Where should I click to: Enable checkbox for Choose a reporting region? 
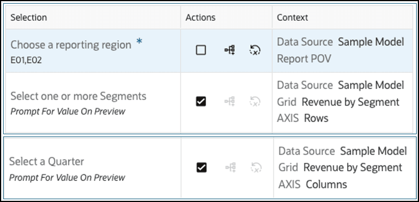[x=201, y=50]
